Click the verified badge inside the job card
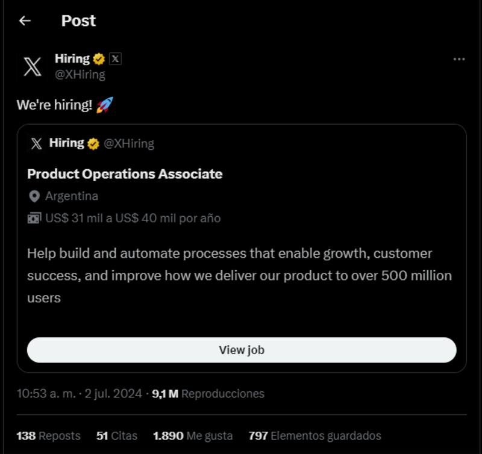This screenshot has height=454, width=482. [x=93, y=143]
